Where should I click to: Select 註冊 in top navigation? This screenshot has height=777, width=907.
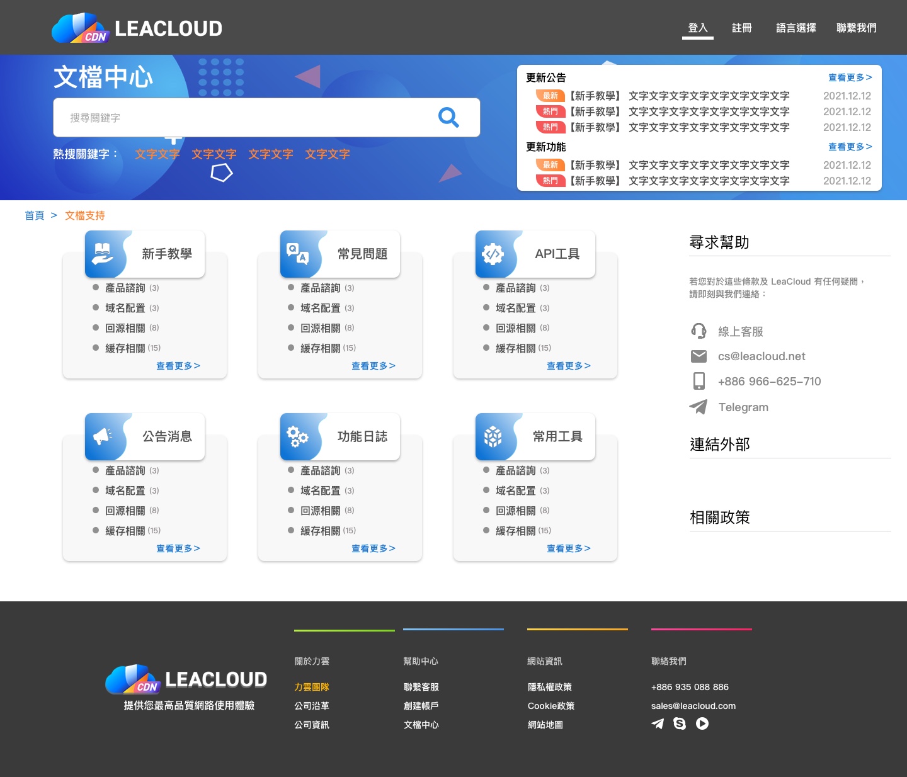[x=742, y=28]
